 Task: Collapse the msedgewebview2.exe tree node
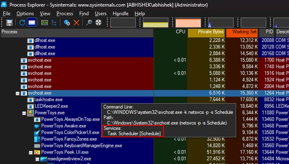tap(38, 159)
